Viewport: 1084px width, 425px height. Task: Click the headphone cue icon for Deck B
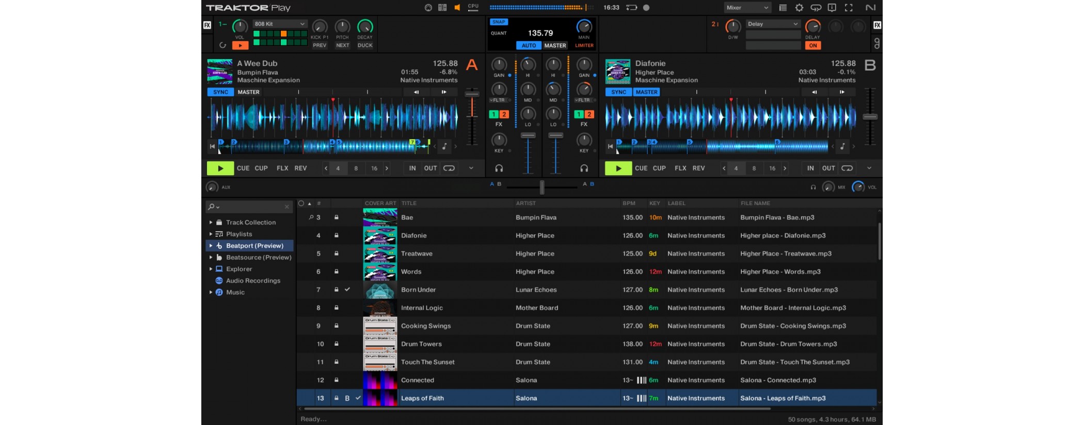584,168
